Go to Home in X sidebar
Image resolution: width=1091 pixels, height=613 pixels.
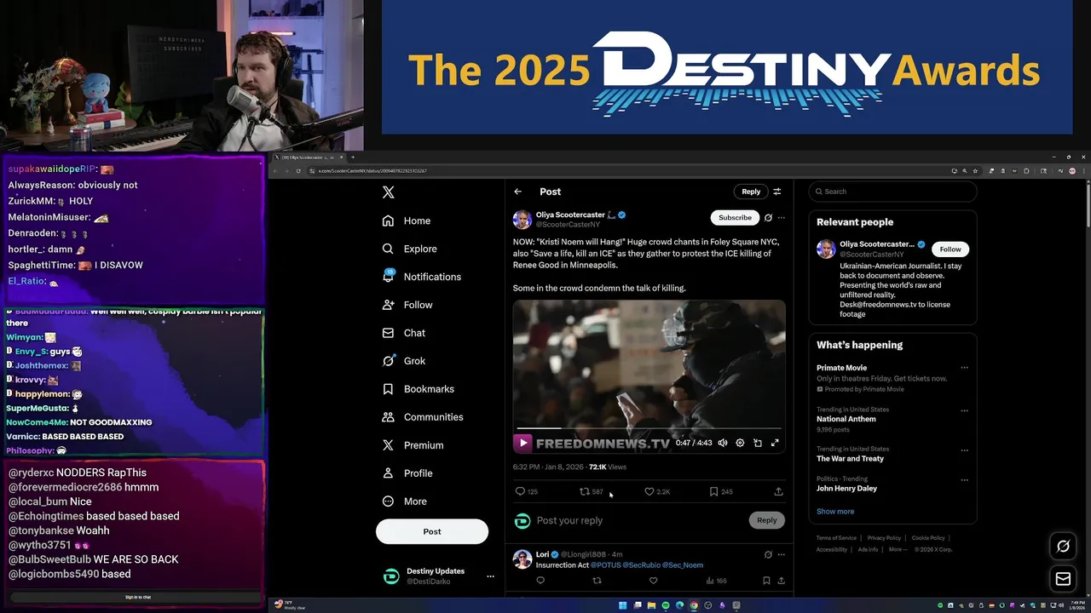(x=407, y=221)
